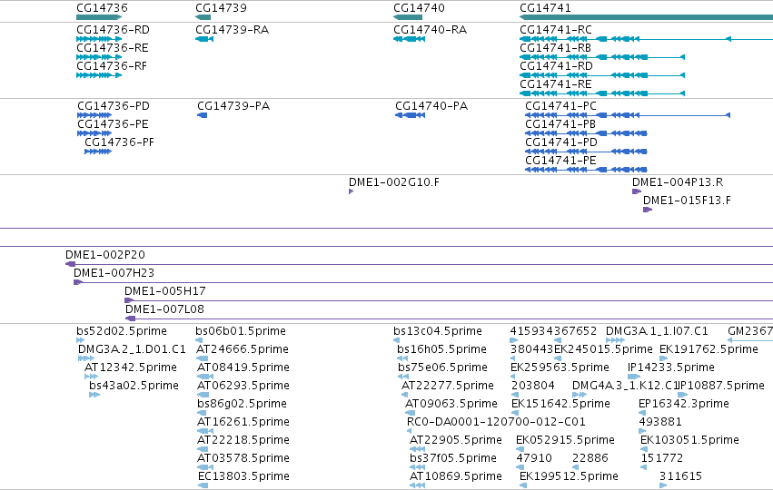Click EST EK191762.5prime label

(x=709, y=349)
